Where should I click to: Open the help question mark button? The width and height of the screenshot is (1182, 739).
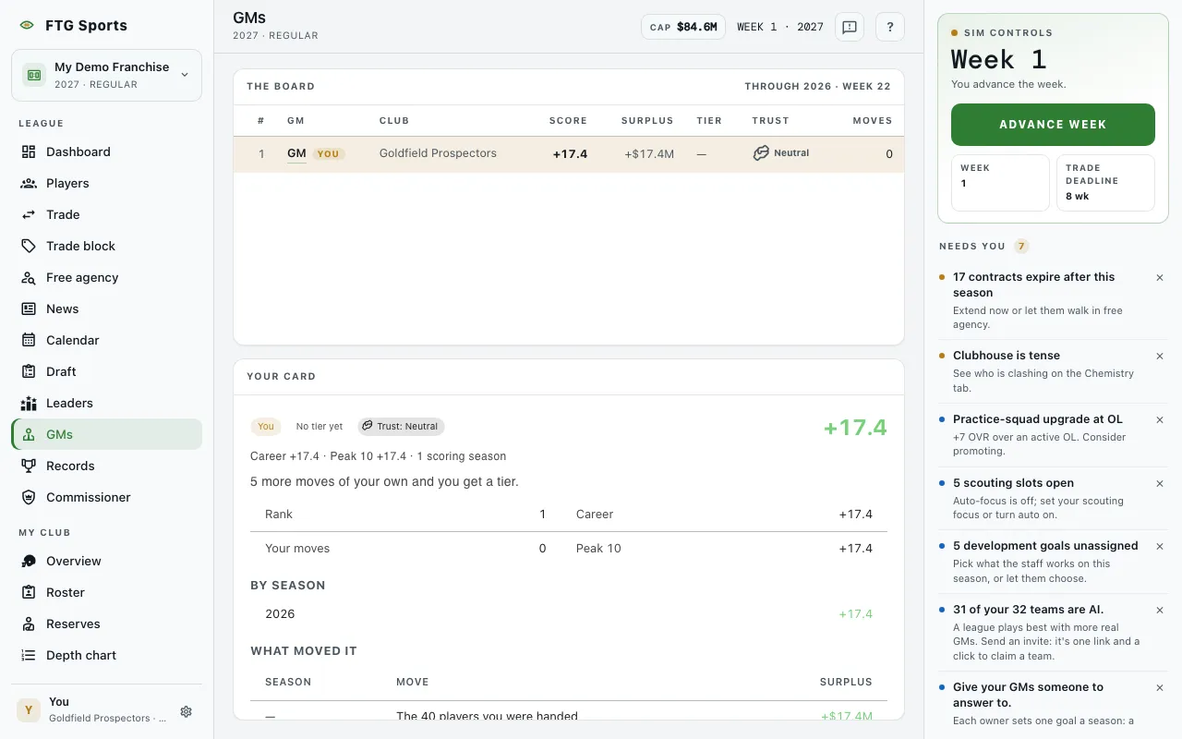890,27
